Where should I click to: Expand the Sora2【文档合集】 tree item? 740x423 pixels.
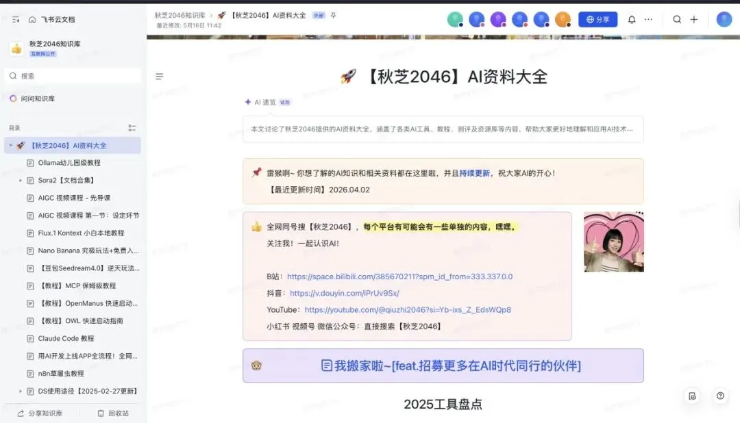pos(20,180)
